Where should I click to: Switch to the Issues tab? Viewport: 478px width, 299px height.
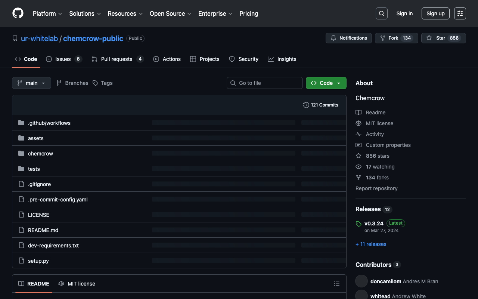63,59
